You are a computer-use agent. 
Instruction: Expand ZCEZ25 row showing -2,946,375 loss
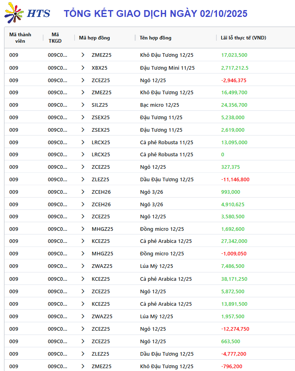(83, 80)
